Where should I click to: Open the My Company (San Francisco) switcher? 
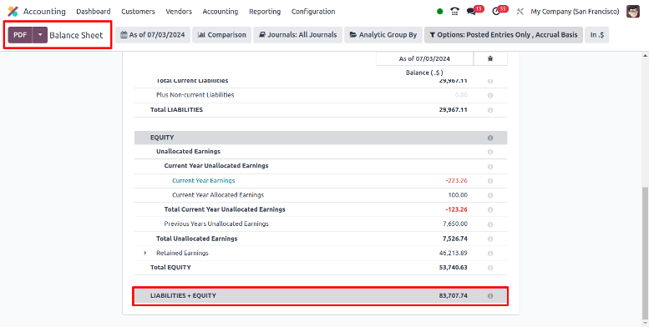[575, 12]
